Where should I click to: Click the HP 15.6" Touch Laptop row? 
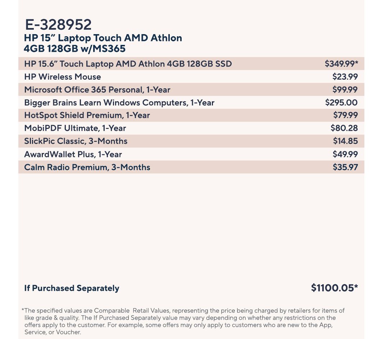pyautogui.click(x=128, y=64)
